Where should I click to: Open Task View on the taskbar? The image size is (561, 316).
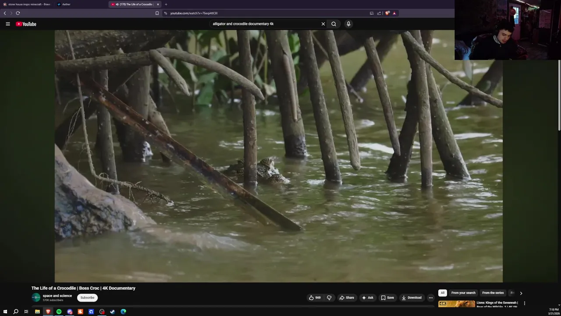26,312
